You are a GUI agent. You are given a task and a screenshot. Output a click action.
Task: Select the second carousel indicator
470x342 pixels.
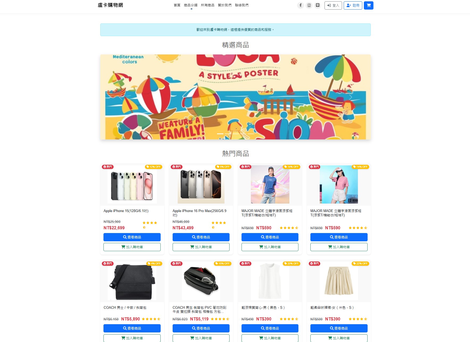click(228, 134)
